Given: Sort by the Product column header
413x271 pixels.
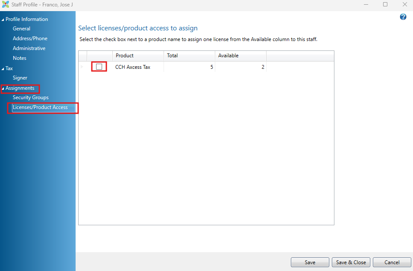Looking at the screenshot, I should (138, 56).
